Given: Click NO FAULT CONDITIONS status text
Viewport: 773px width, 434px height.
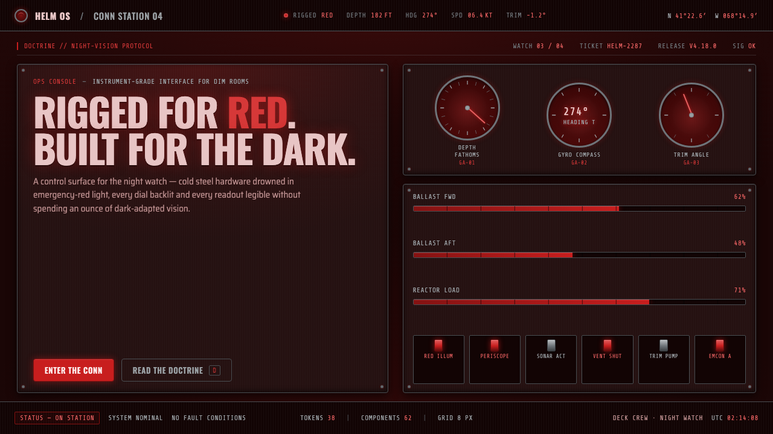Looking at the screenshot, I should coord(209,418).
